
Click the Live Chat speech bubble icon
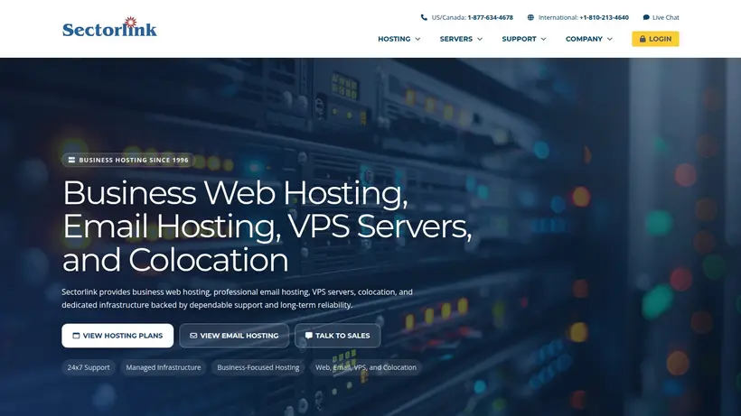(x=646, y=17)
